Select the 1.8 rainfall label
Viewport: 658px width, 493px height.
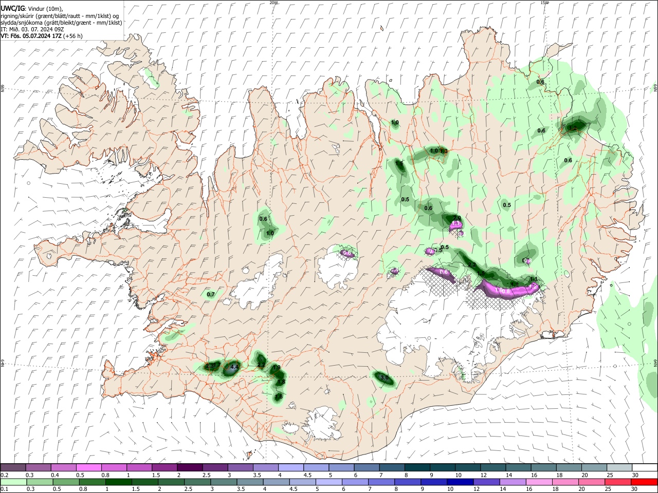pos(281,382)
